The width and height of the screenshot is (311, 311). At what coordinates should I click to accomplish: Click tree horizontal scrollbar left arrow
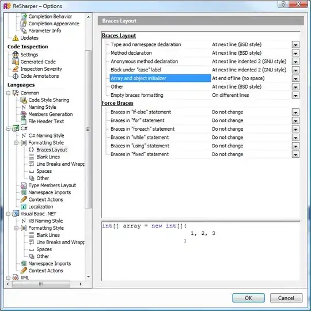coord(7,284)
